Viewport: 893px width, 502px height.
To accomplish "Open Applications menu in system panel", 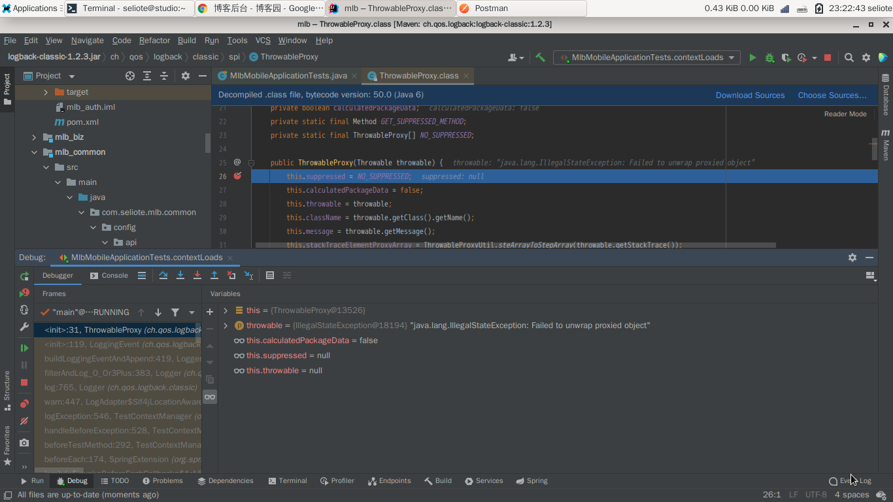I will point(31,8).
